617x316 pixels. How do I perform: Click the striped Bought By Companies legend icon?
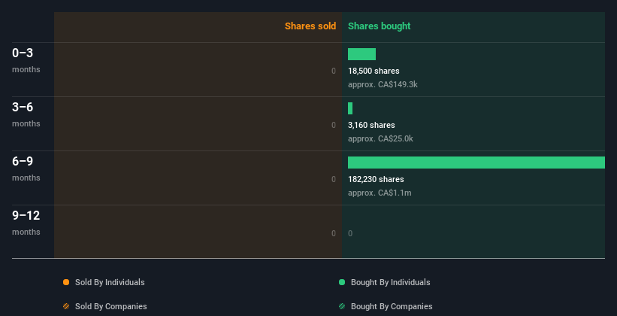click(x=342, y=306)
